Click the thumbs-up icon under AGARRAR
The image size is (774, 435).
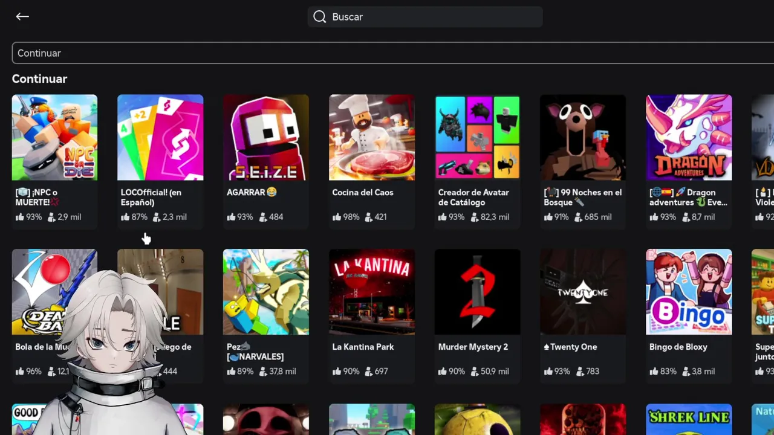click(231, 217)
